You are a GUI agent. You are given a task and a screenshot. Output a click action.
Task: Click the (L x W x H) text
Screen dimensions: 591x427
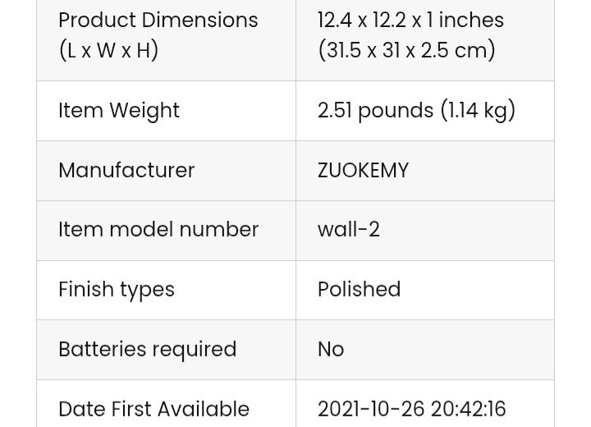(x=108, y=50)
